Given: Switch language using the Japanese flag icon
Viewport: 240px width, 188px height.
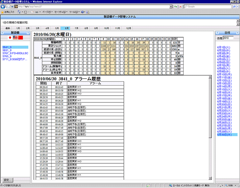Looking at the screenshot, I should (9, 38).
